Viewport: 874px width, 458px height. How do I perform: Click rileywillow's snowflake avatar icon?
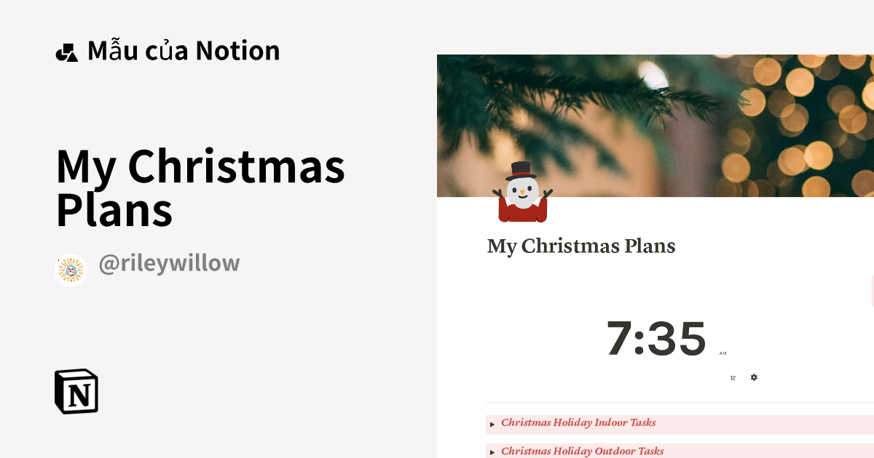(x=71, y=270)
